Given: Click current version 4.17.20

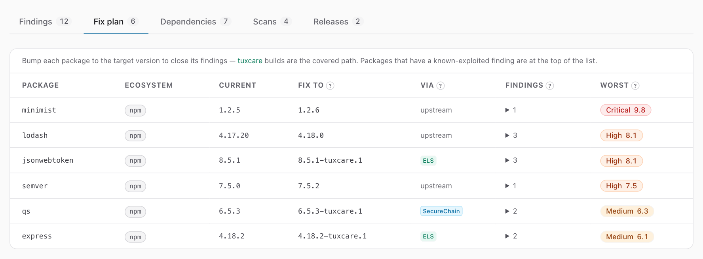Looking at the screenshot, I should [x=234, y=135].
